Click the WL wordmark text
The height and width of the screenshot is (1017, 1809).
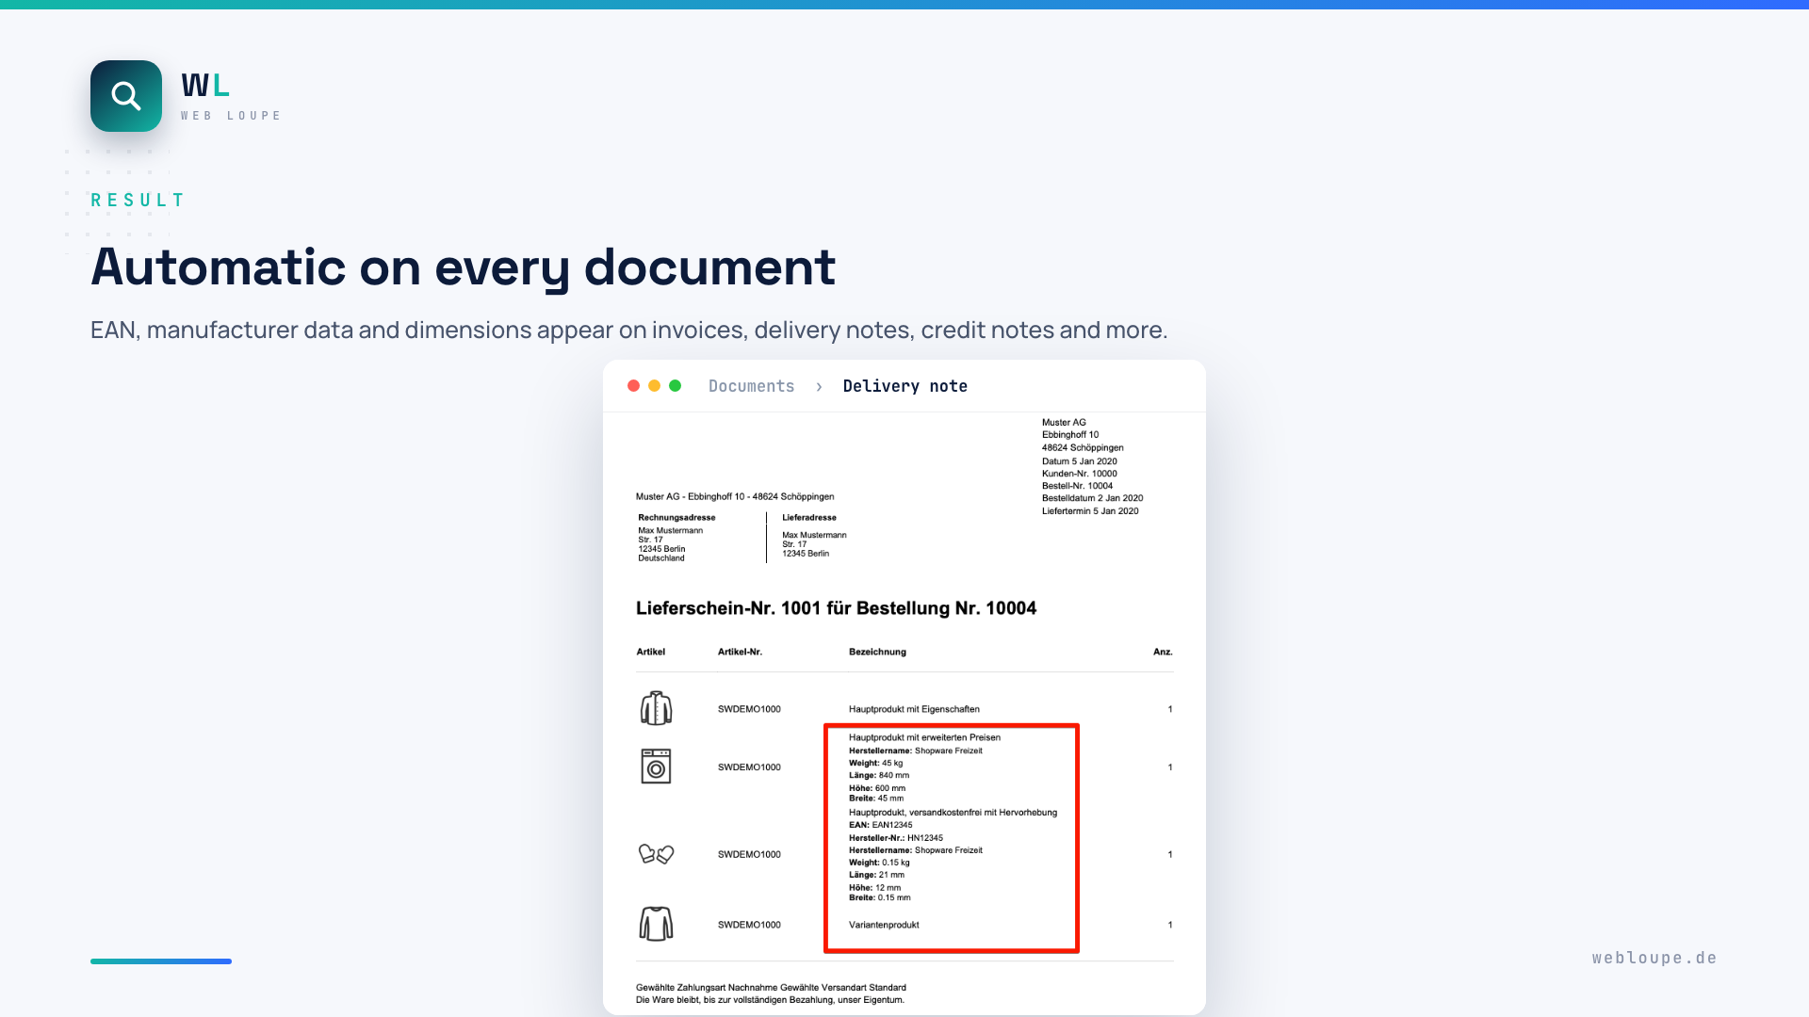[205, 86]
